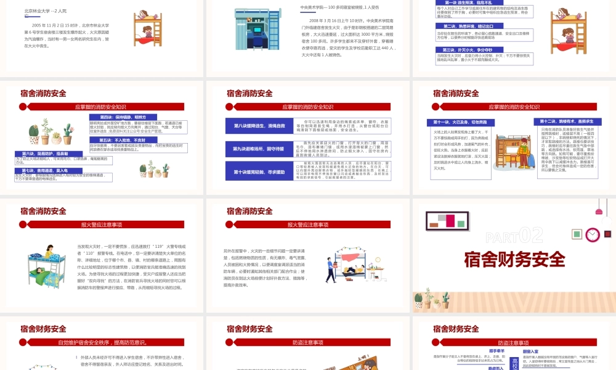Click the 应掌握的消防安全知识 banner above 第四诀
Screen dimensions: 616x370
pyautogui.click(x=102, y=107)
